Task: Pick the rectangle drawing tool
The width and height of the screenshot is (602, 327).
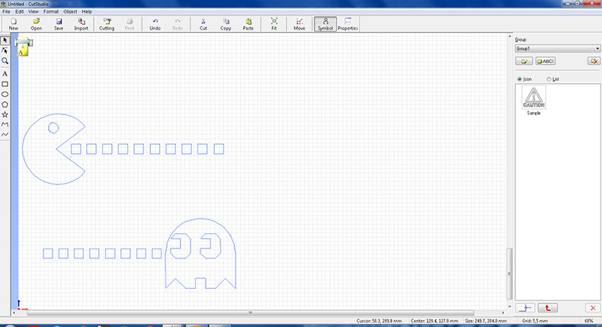Action: tap(5, 84)
